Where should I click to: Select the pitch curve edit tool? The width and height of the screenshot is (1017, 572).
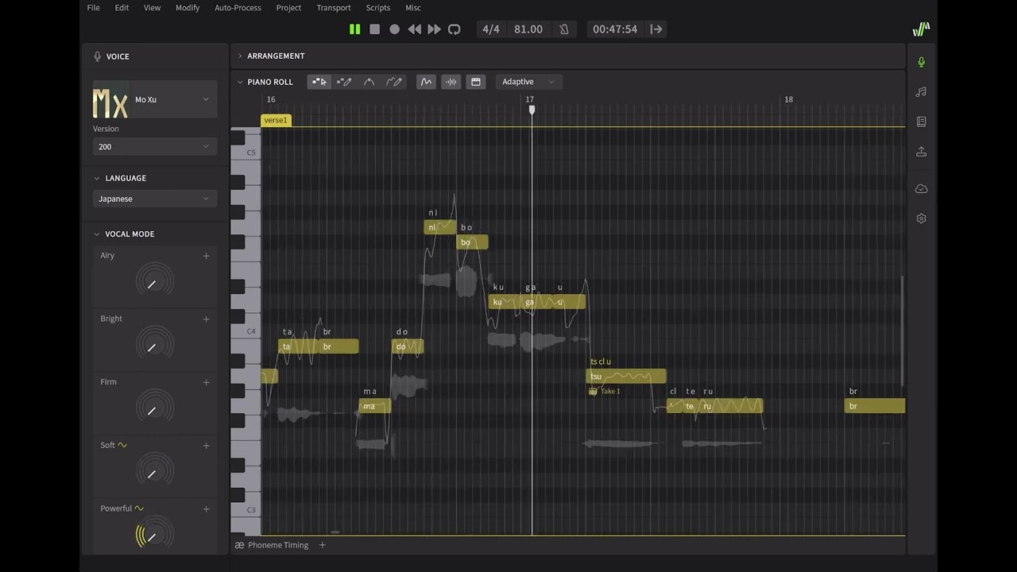tap(369, 82)
